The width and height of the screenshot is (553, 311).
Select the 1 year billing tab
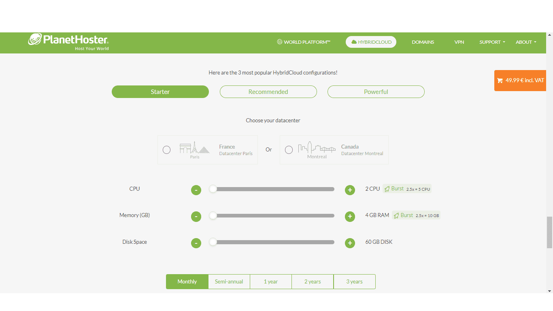(x=271, y=281)
